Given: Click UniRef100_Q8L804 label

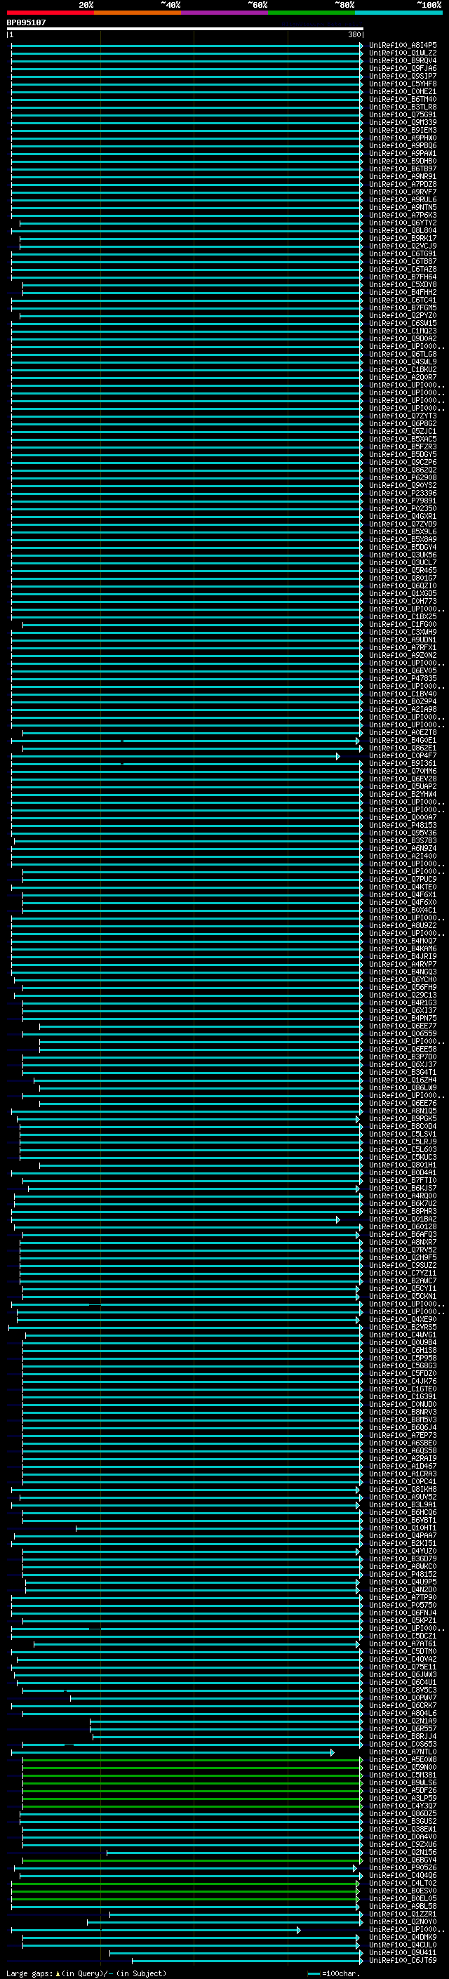Looking at the screenshot, I should tap(403, 230).
